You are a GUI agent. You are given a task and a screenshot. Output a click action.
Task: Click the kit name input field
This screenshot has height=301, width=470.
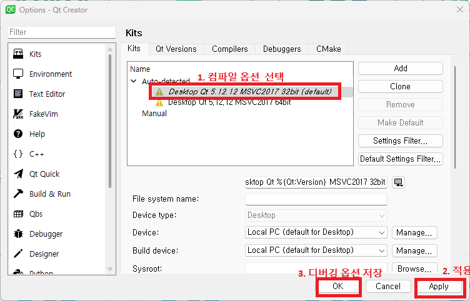(x=316, y=182)
